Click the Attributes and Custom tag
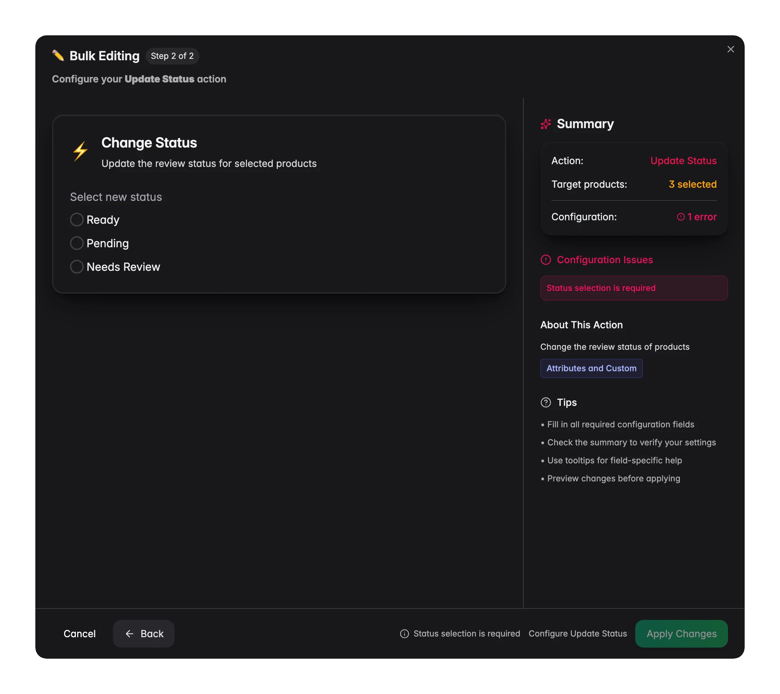The height and width of the screenshot is (694, 780). pos(591,368)
